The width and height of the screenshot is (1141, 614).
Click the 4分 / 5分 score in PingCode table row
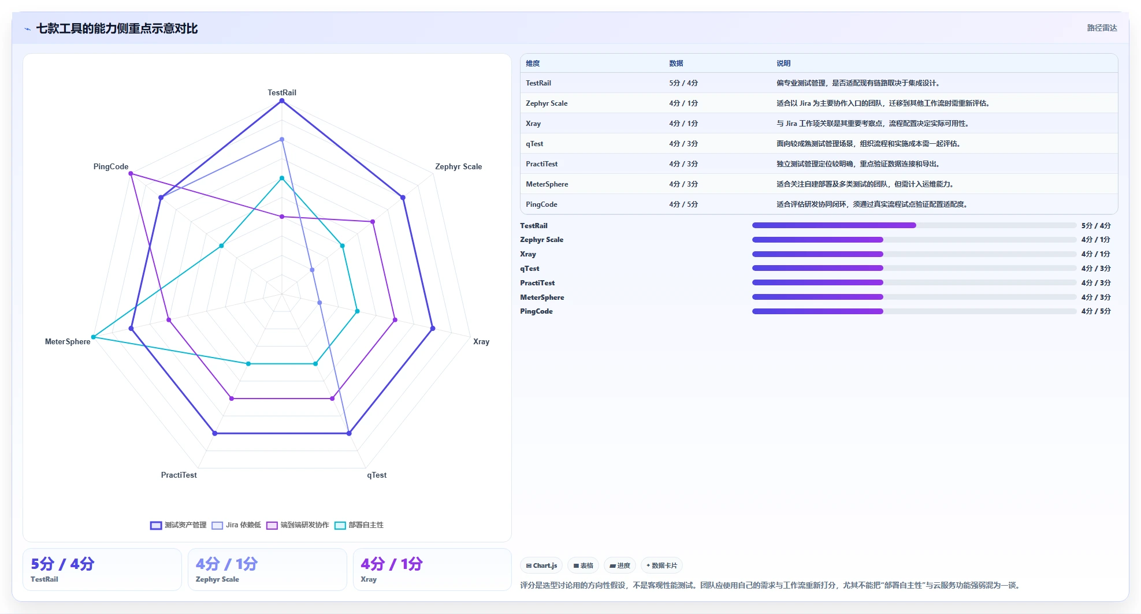[683, 204]
